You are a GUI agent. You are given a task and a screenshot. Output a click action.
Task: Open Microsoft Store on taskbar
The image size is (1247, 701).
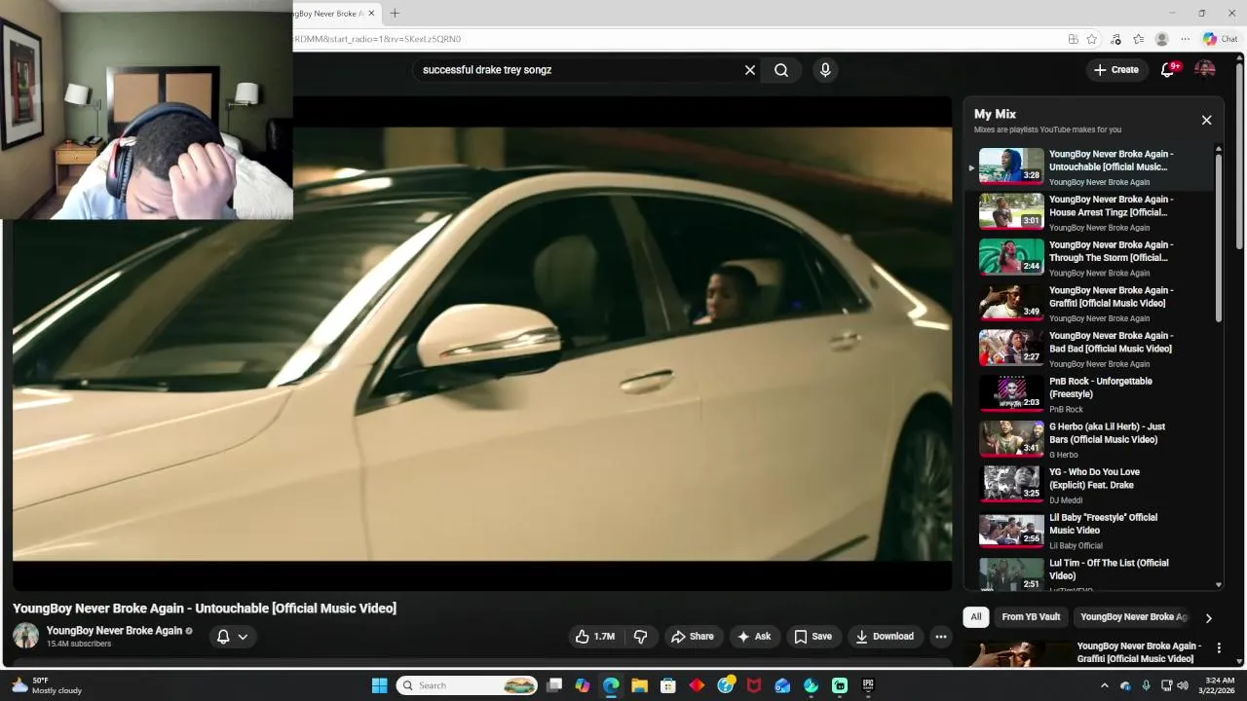[x=668, y=685]
